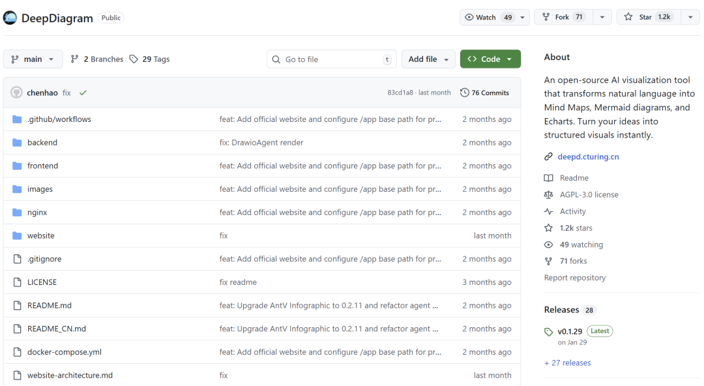Click the Activity pulse icon
Viewport: 704px width, 386px height.
click(x=548, y=211)
